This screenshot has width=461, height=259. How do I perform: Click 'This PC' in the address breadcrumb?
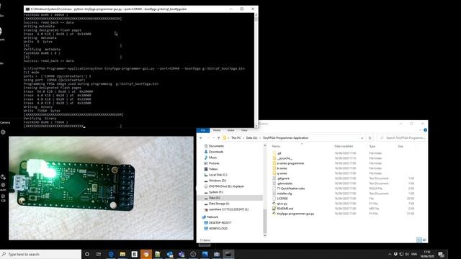coord(236,137)
